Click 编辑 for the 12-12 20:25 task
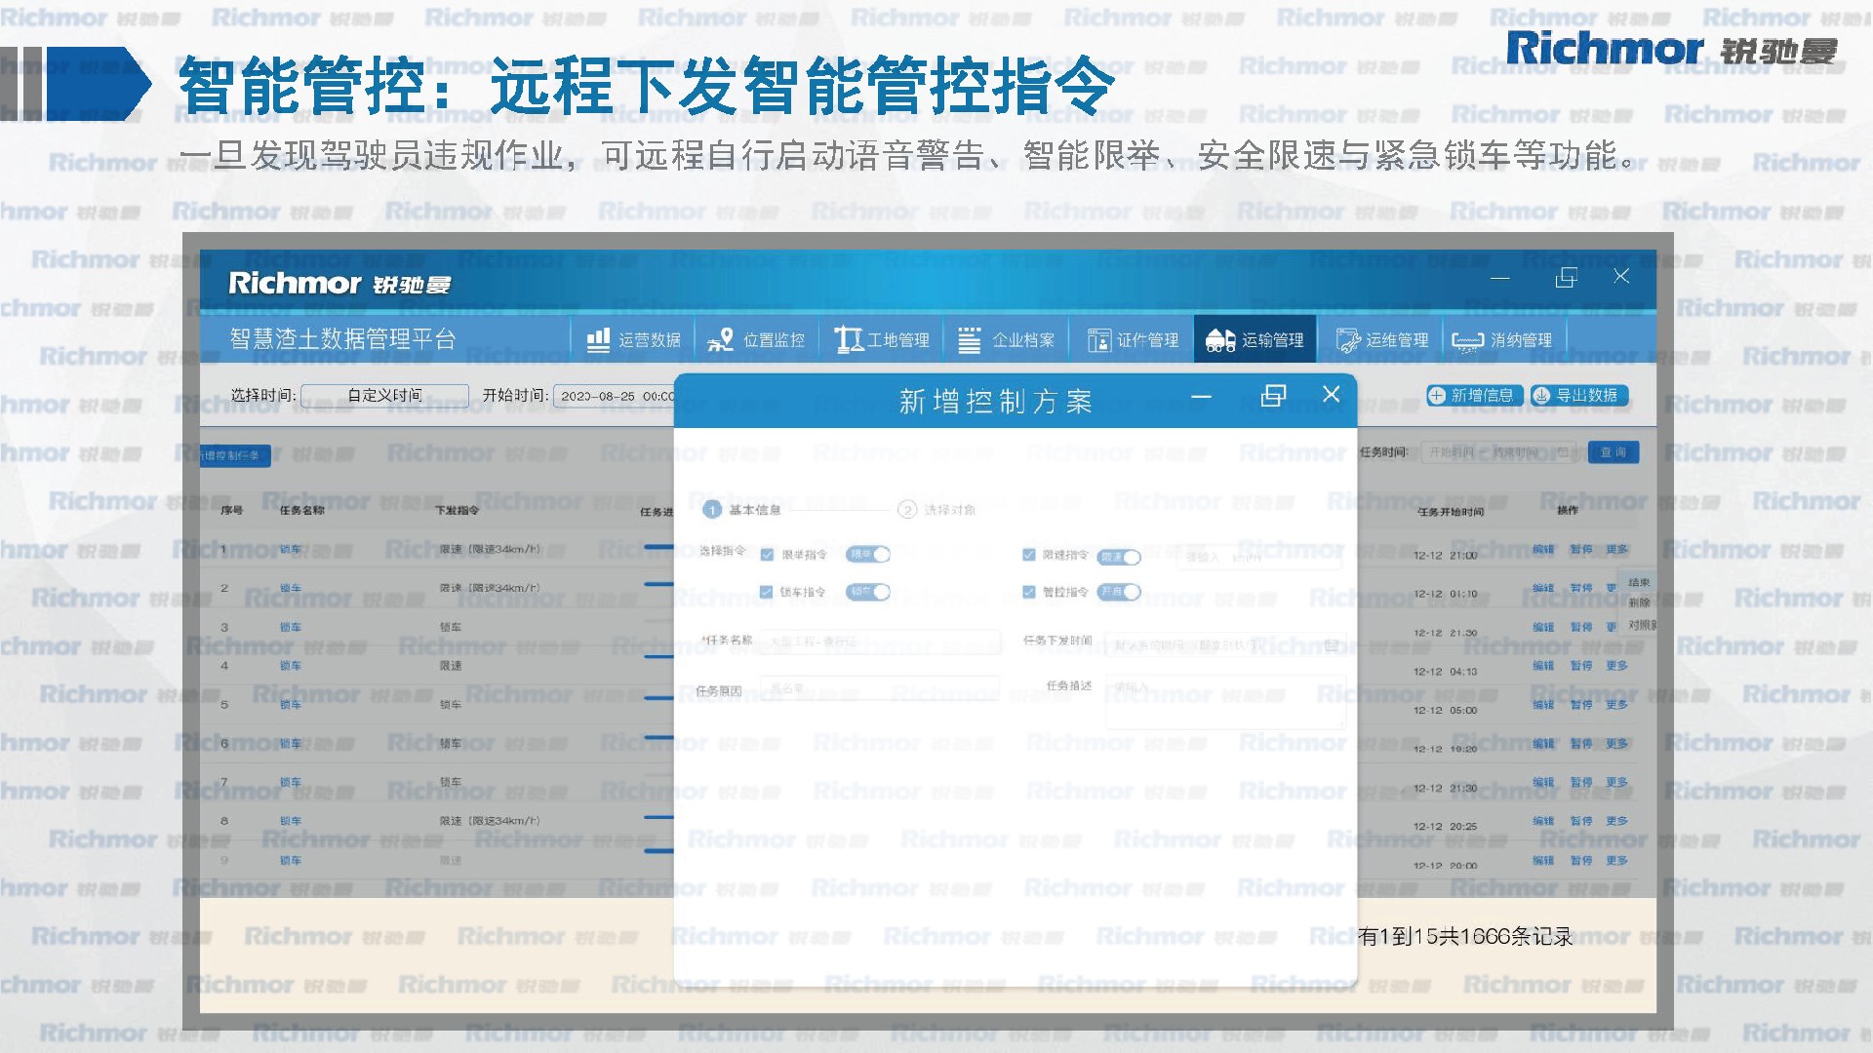 pos(1543,821)
